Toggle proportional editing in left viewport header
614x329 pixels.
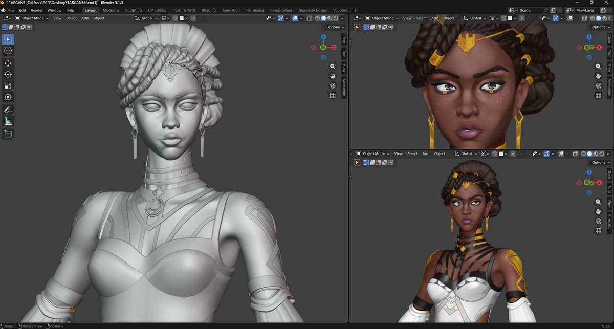tap(193, 18)
